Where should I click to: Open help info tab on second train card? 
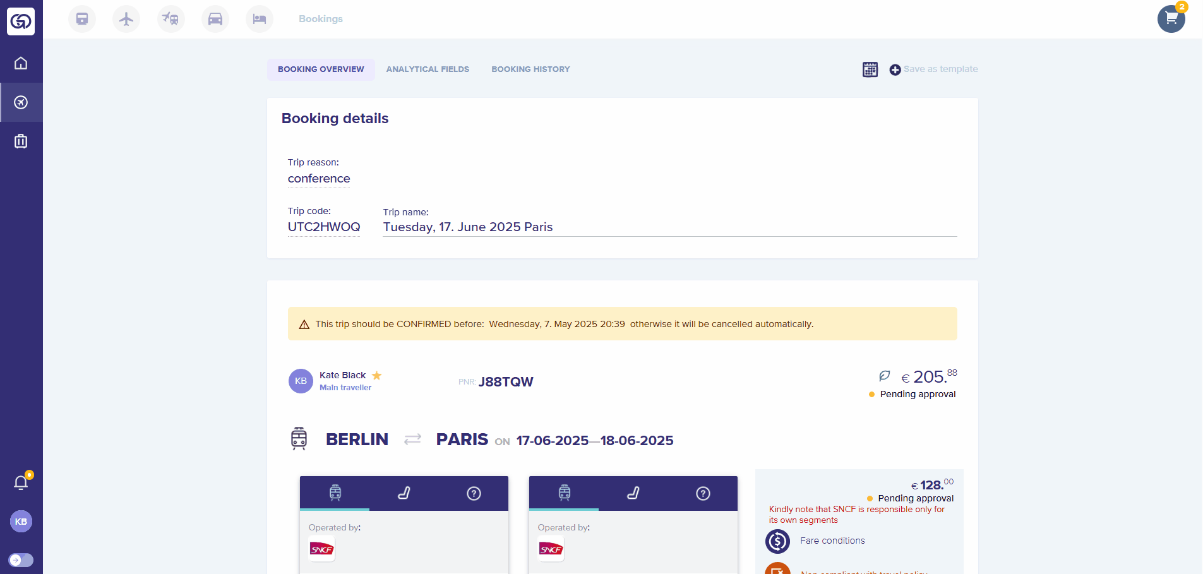tap(703, 493)
